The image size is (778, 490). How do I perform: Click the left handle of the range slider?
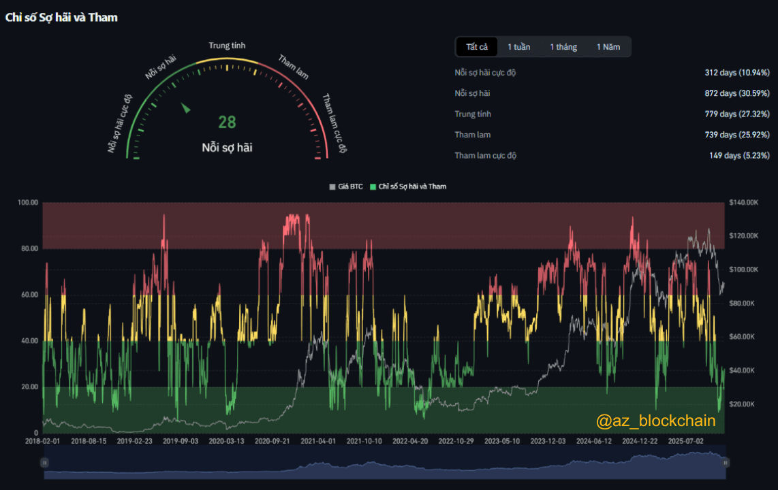click(x=45, y=462)
